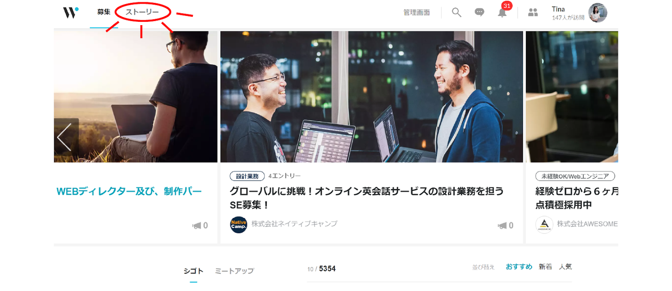Open the chat messages bubble icon

[479, 13]
